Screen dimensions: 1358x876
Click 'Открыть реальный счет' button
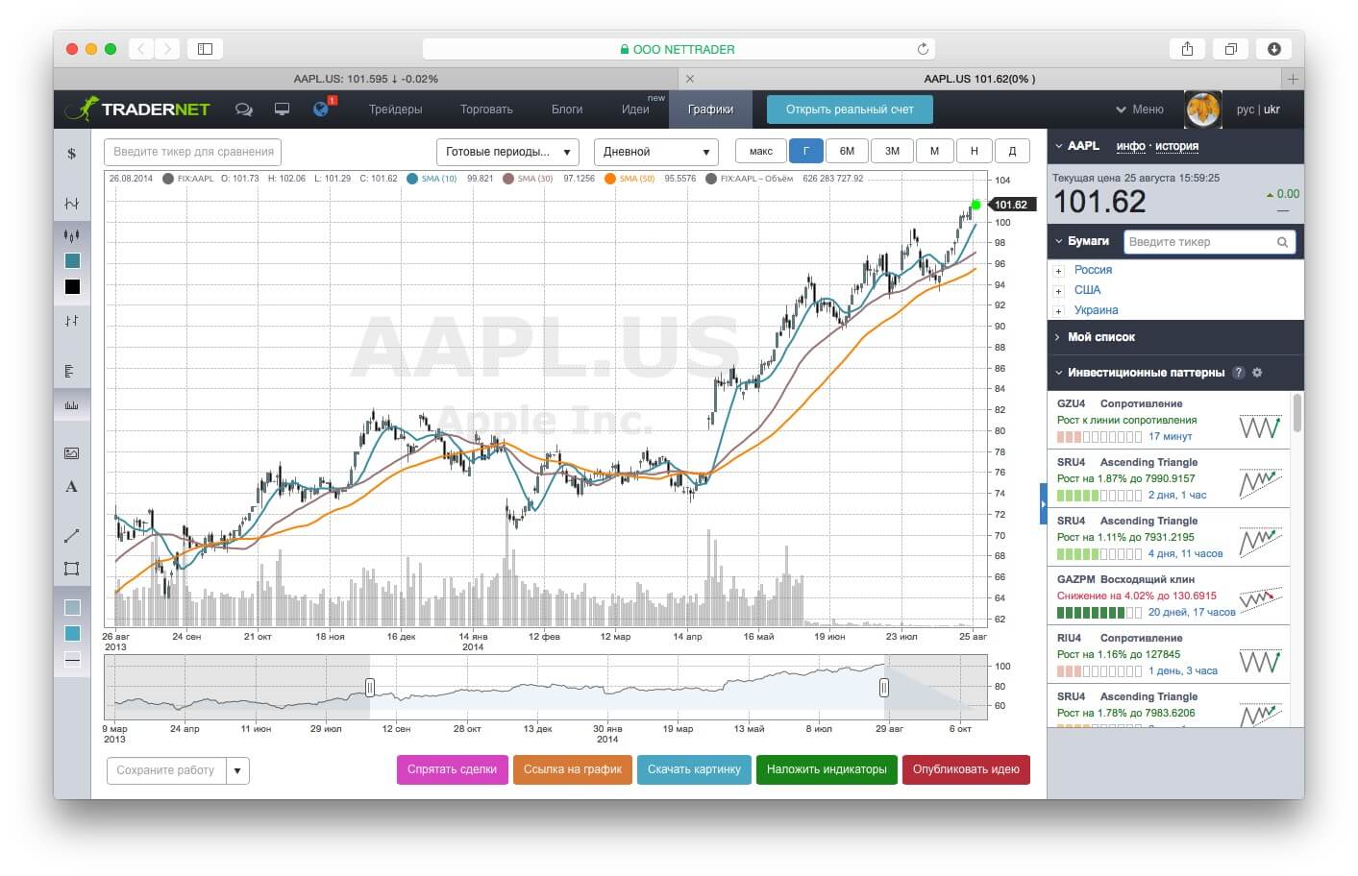click(850, 109)
